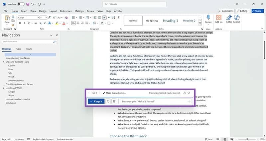Click the Keep it button
Image resolution: width=266 pixels, height=141 pixels.
96,101
